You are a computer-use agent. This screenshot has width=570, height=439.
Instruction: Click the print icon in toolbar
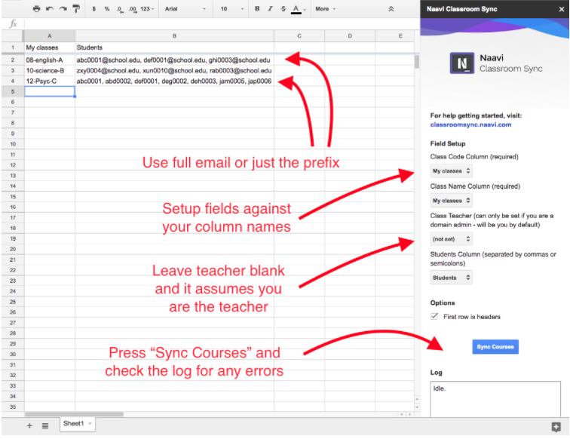(x=36, y=9)
